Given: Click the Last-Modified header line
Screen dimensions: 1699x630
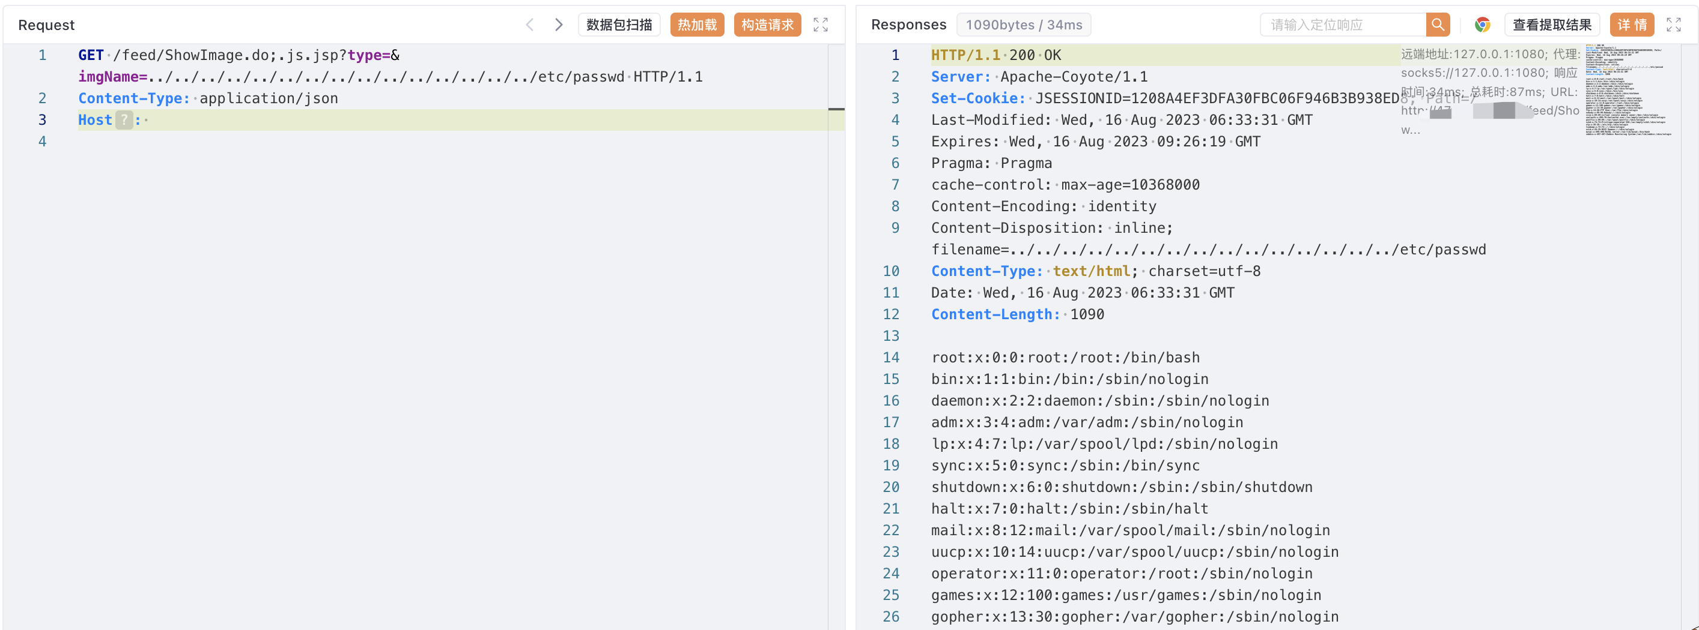Looking at the screenshot, I should pyautogui.click(x=1122, y=120).
